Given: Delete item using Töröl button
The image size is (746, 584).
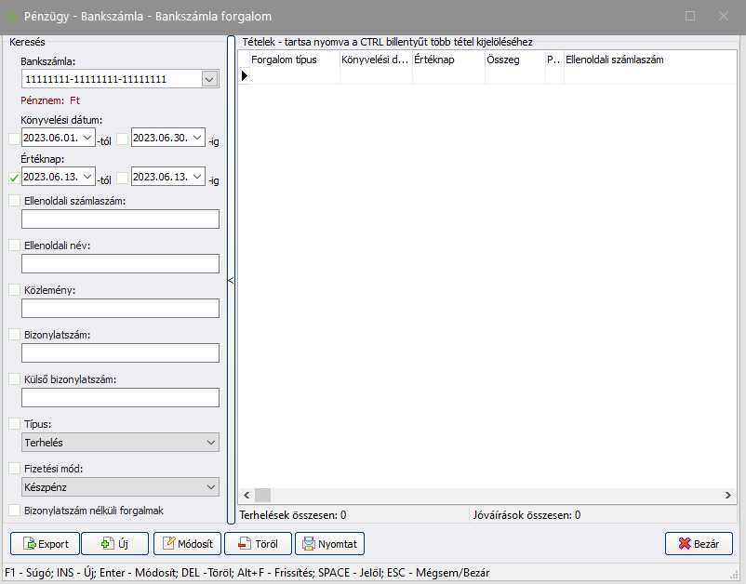Looking at the screenshot, I should (259, 544).
